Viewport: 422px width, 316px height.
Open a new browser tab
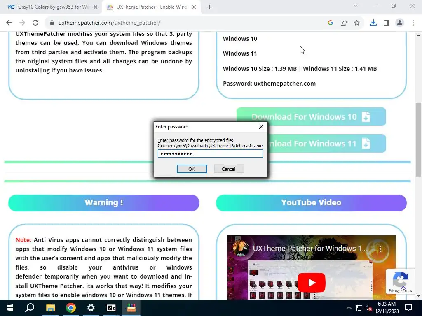(210, 7)
